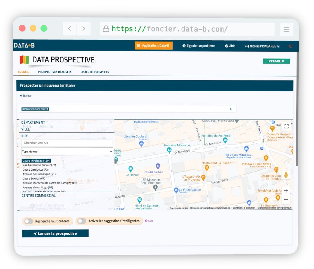Viewport: 314px width, 269px height.
Task: Click the browser forward arrow
Action: click(84, 29)
